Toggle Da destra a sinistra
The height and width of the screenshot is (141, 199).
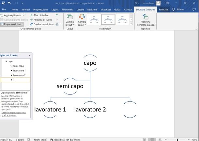tap(42, 24)
